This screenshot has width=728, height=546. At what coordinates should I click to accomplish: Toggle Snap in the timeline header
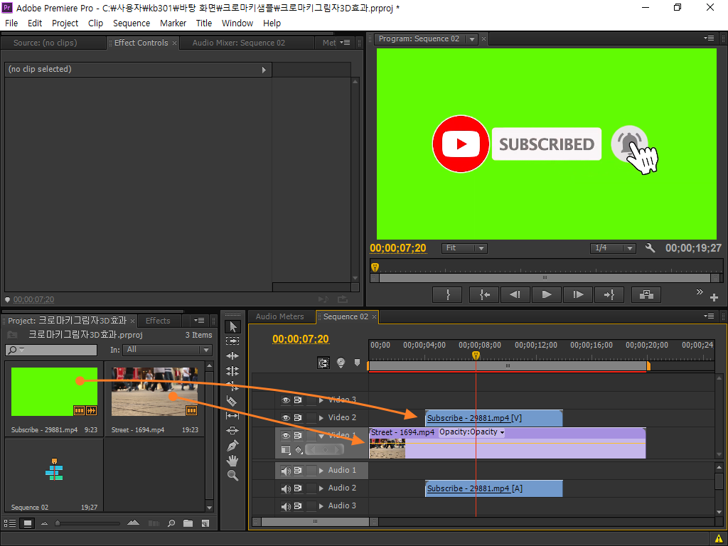click(x=323, y=363)
